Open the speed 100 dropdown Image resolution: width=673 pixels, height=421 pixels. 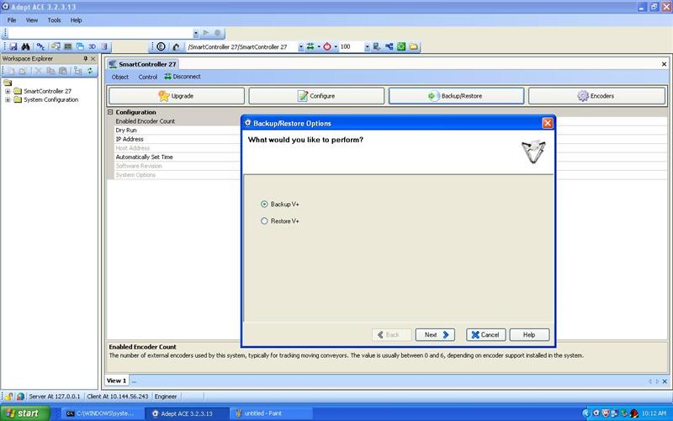(x=367, y=47)
